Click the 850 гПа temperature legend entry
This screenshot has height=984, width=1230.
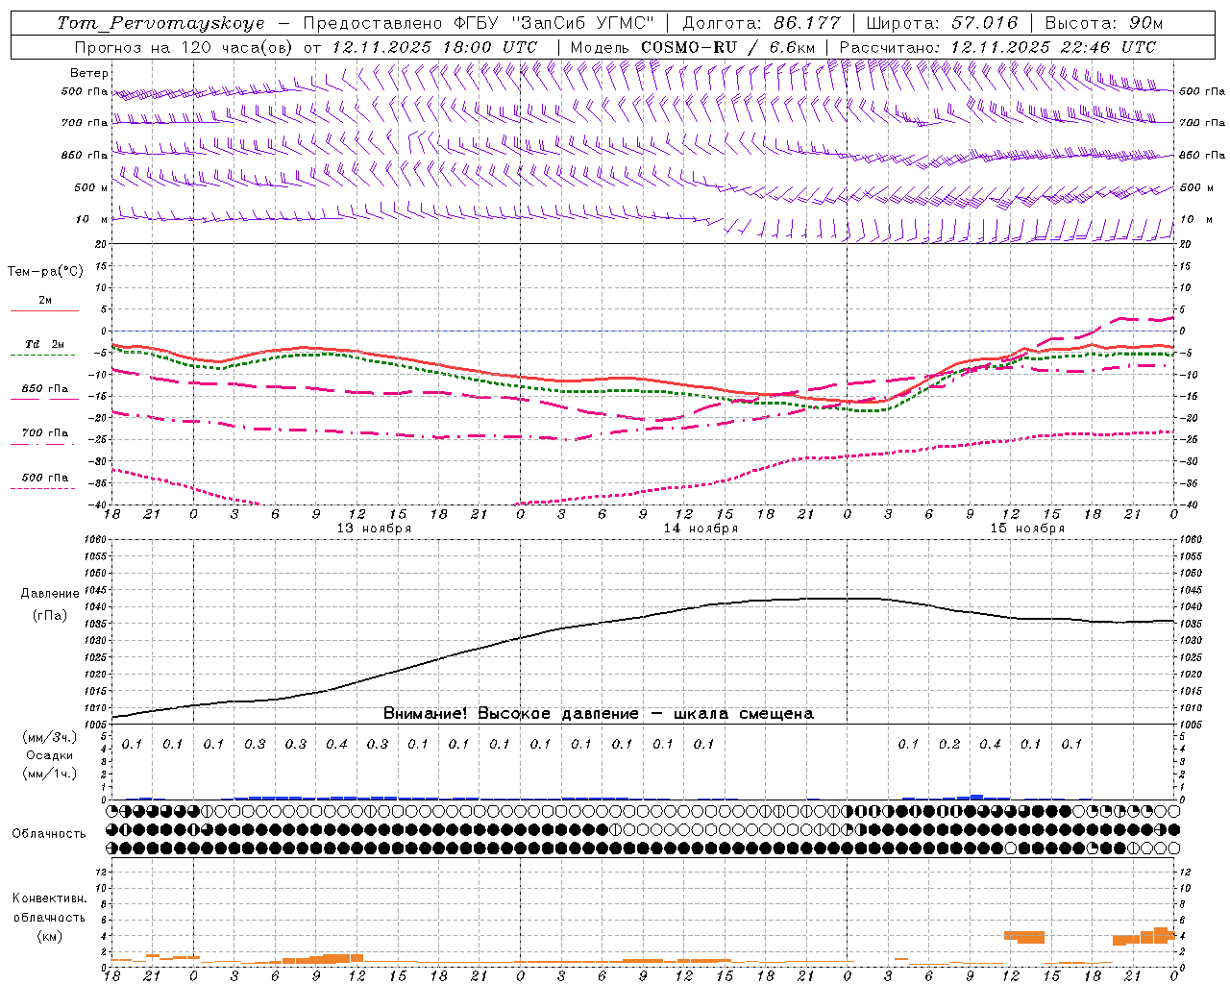pyautogui.click(x=44, y=389)
